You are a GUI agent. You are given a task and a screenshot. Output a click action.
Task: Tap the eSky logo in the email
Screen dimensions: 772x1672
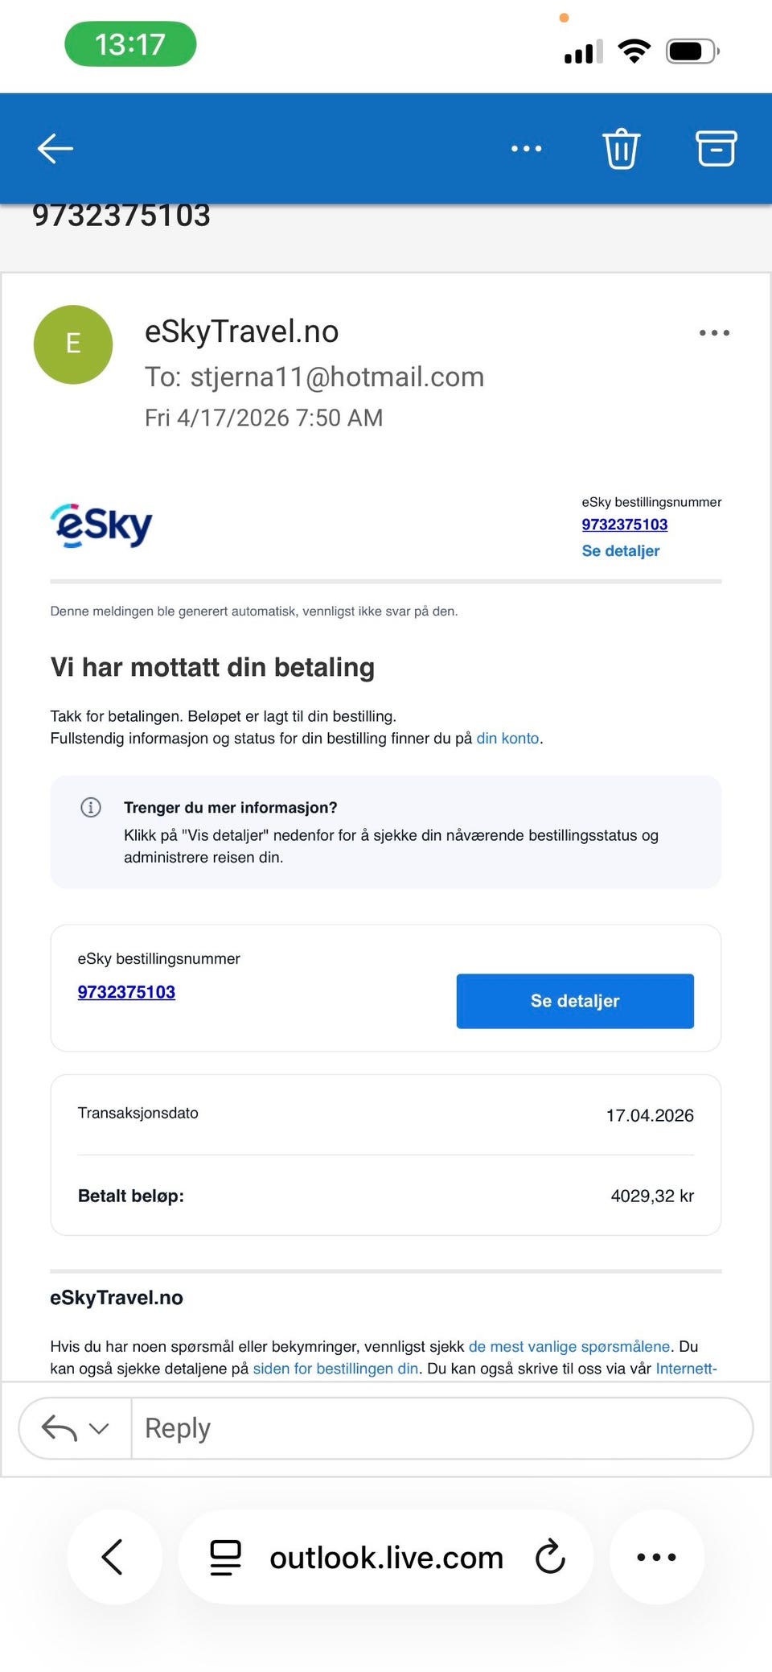coord(101,526)
